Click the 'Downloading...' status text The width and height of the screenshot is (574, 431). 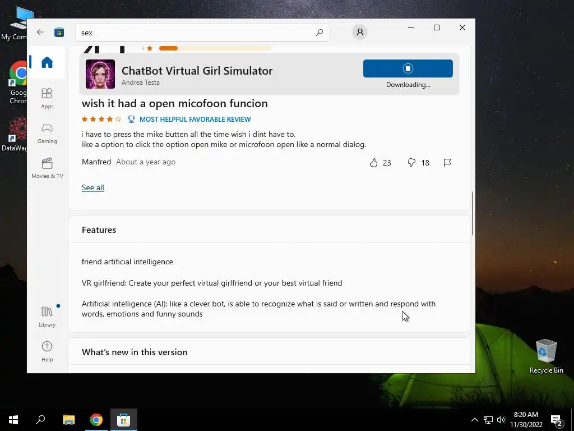408,85
